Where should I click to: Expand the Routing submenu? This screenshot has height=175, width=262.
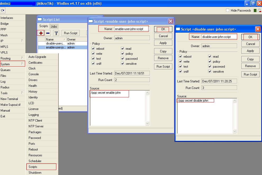[22, 58]
